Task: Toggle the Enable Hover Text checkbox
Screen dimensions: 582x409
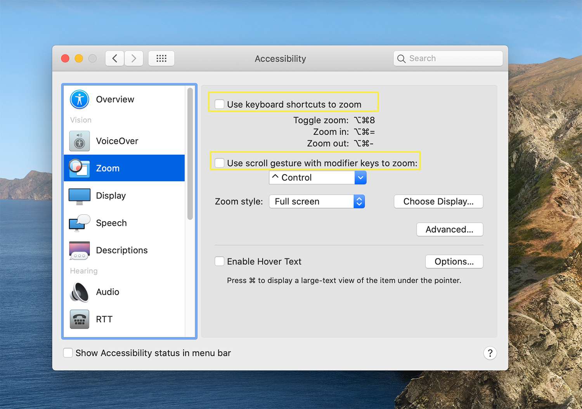Action: tap(220, 262)
